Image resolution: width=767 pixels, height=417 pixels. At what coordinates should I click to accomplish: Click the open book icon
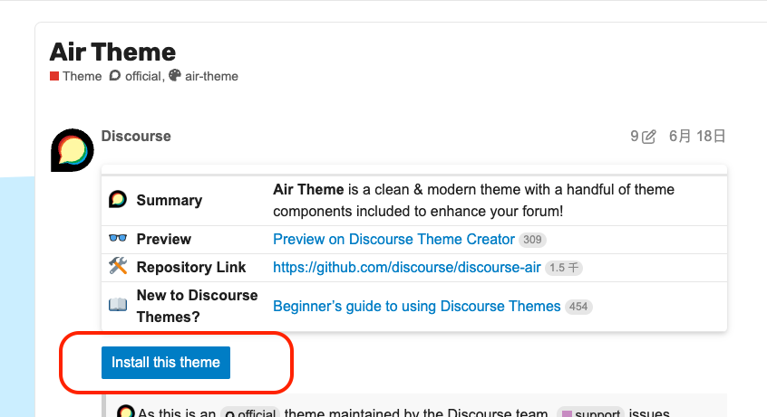point(117,305)
